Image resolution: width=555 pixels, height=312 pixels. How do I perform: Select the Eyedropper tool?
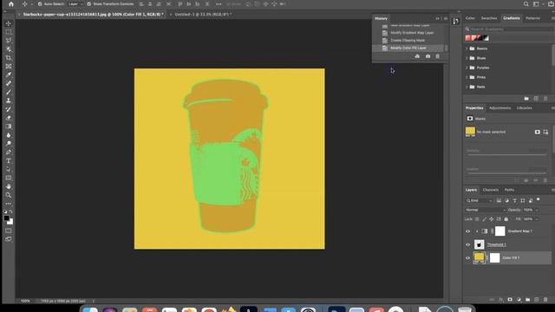tap(9, 75)
